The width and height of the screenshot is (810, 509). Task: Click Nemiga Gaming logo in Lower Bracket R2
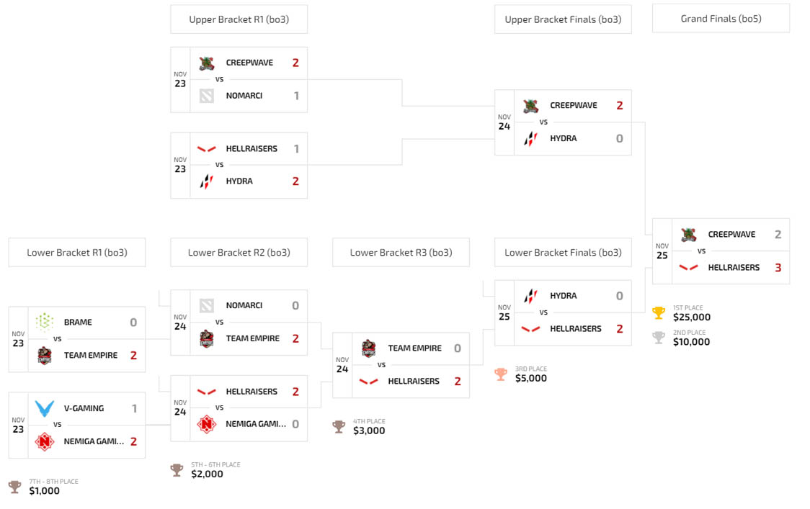click(x=207, y=424)
